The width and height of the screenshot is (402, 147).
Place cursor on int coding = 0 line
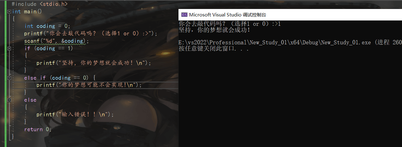(x=47, y=26)
